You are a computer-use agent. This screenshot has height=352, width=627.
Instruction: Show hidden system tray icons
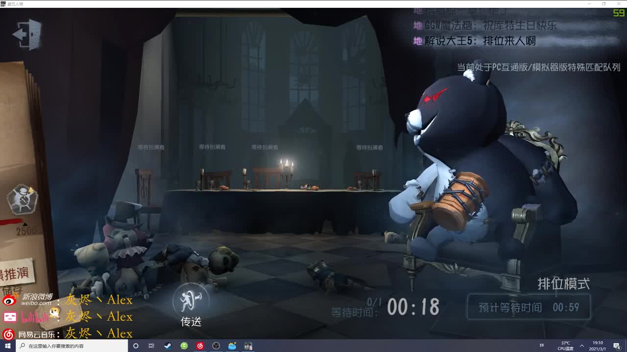[x=582, y=346]
